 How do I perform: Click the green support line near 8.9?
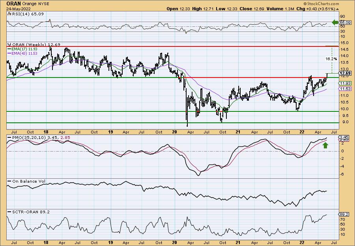(173, 123)
